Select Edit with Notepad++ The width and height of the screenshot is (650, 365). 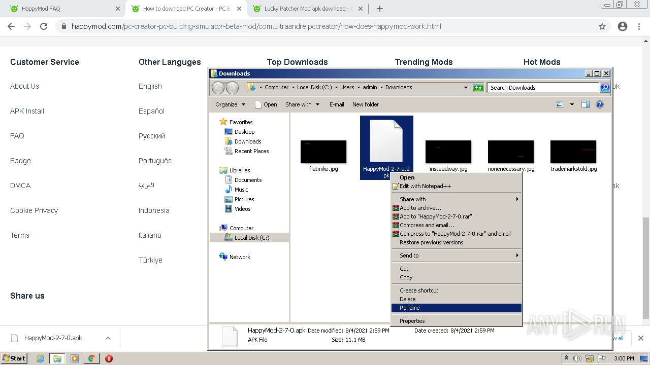click(x=457, y=186)
